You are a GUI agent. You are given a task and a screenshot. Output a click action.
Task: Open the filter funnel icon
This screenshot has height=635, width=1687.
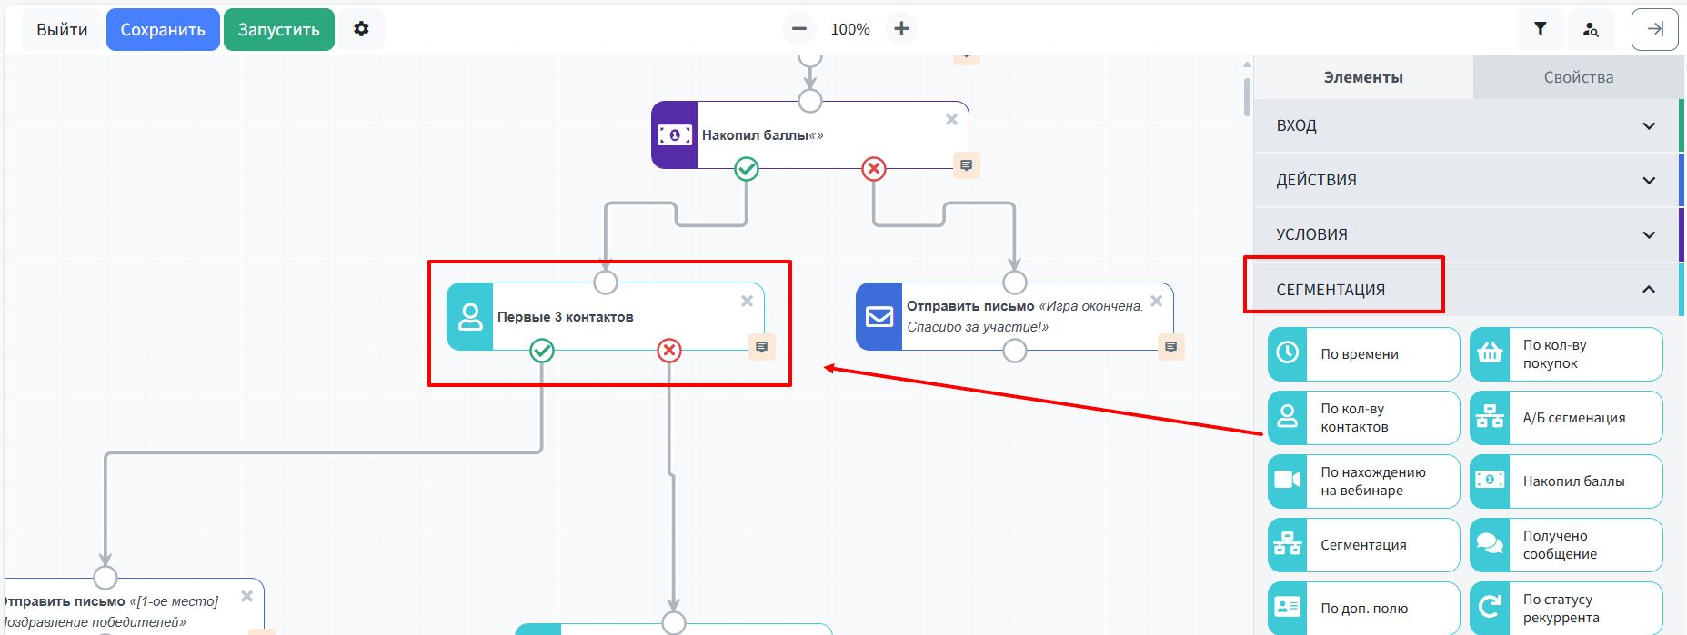coord(1541,29)
